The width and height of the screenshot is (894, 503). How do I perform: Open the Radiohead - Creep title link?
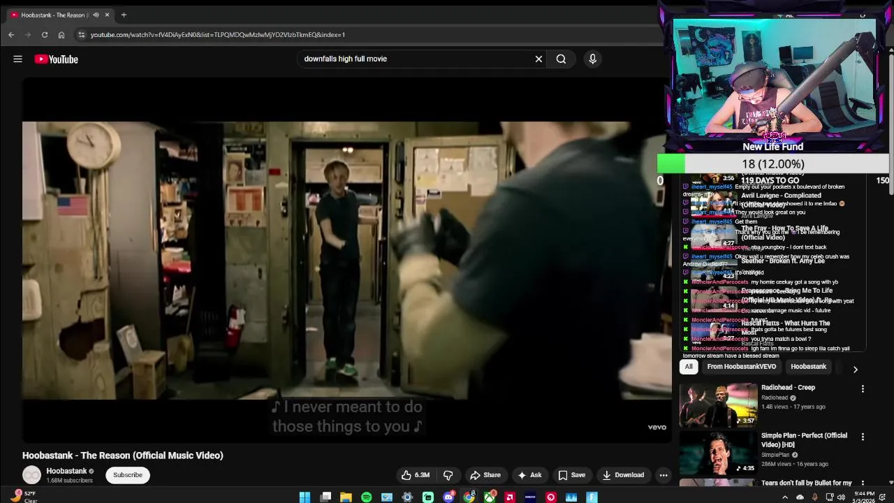point(788,388)
